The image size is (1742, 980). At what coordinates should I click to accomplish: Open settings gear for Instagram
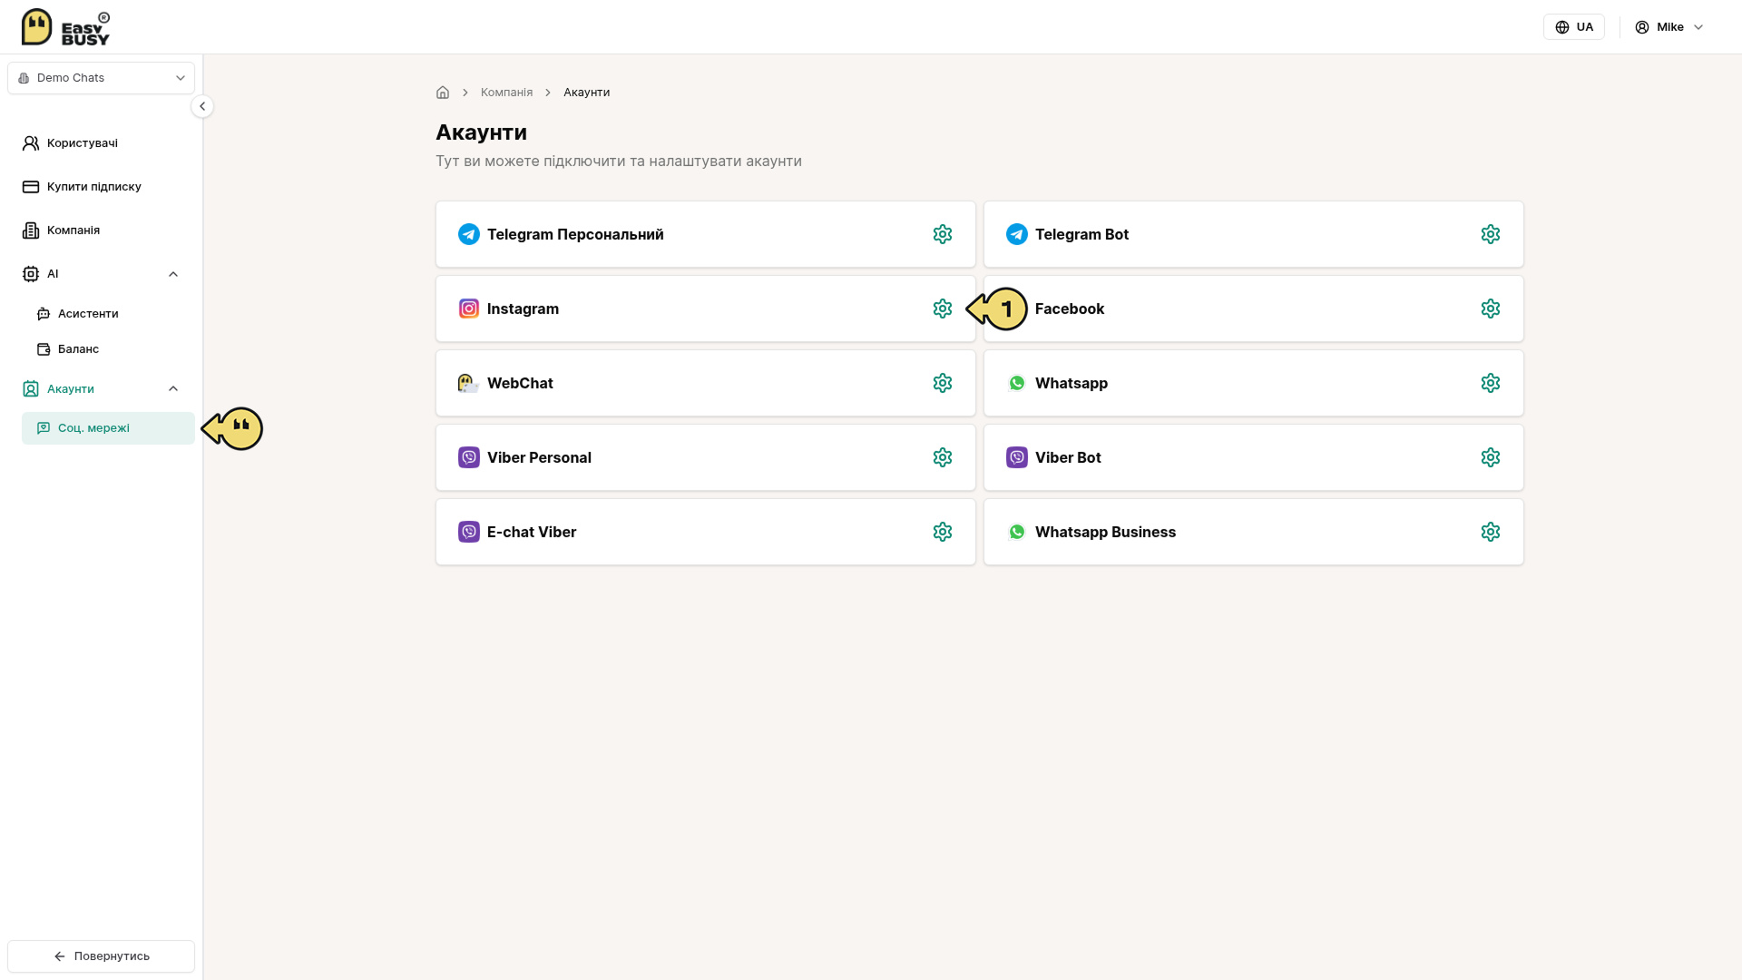943,309
